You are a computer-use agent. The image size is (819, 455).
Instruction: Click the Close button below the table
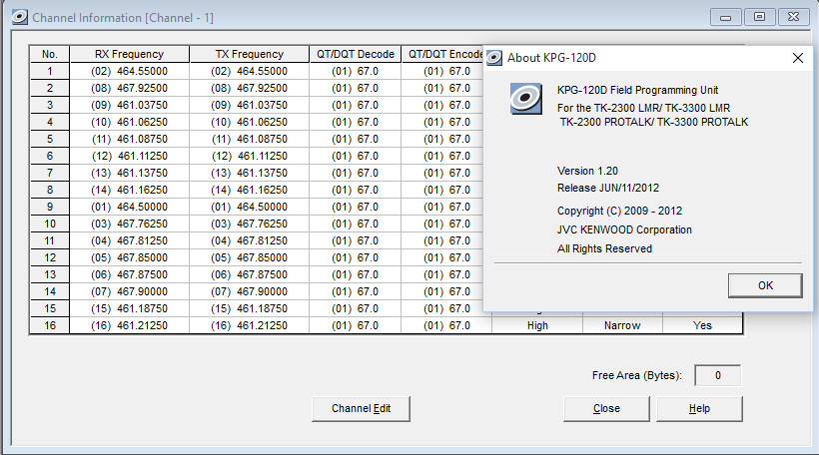click(606, 408)
